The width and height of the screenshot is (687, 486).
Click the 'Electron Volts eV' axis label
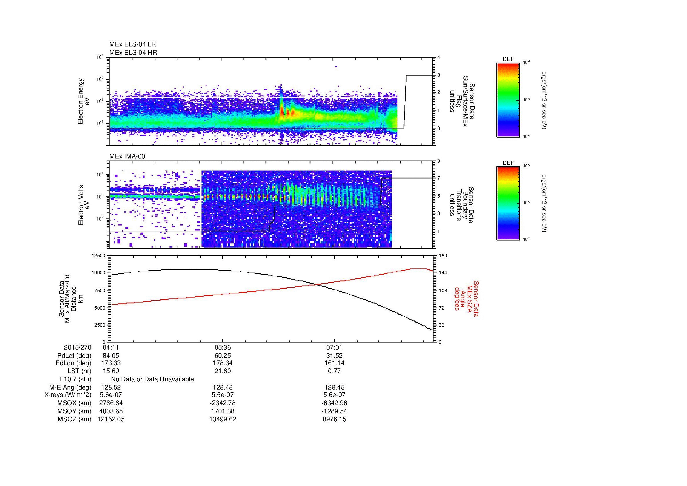(x=84, y=205)
